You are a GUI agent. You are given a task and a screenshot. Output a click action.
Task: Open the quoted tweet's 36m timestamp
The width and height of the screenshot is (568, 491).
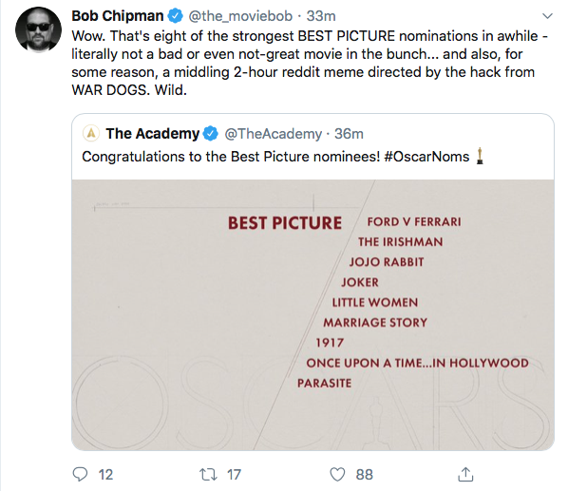[349, 134]
